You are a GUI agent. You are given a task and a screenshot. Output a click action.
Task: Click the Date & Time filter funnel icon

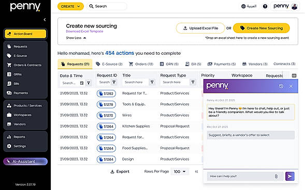click(x=89, y=83)
